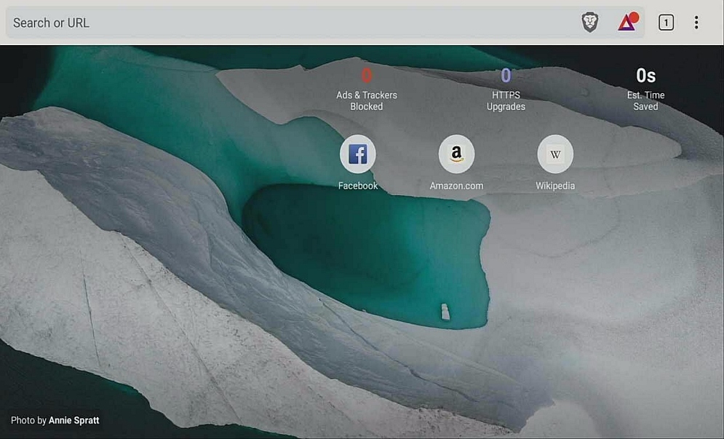Click the HTTPS Upgrades stat

click(506, 90)
